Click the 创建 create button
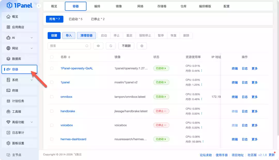The width and height of the screenshot is (279, 160). point(54,35)
